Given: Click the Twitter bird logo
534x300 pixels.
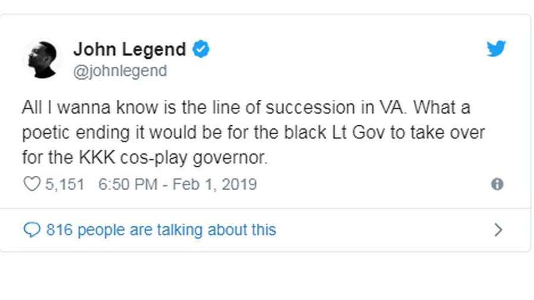Looking at the screenshot, I should 495,49.
